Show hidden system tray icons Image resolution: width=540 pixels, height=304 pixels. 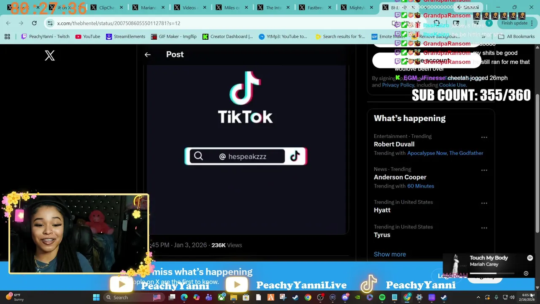tap(478, 298)
